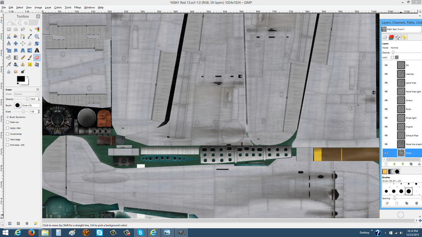Screen dimensions: 422x237
Task: Click the black foreground color swatch
Action: point(21,79)
